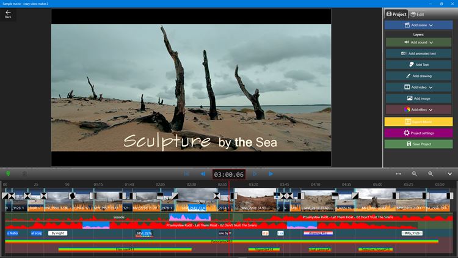
Task: Select the diagonal transition near 04:50
Action: click(355, 196)
